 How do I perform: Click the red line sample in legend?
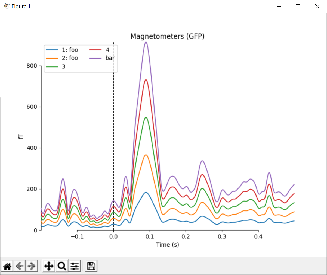pyautogui.click(x=95, y=50)
